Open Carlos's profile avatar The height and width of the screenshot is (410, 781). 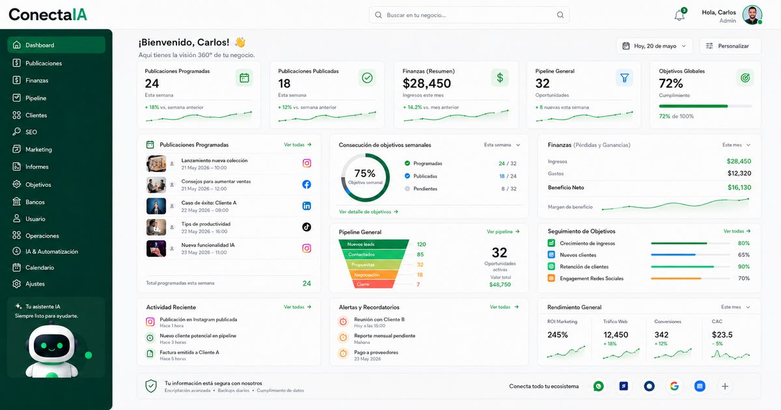click(x=752, y=15)
